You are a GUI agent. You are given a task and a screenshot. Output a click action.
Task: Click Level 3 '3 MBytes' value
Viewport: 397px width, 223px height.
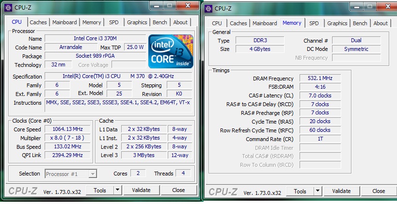tap(144, 155)
